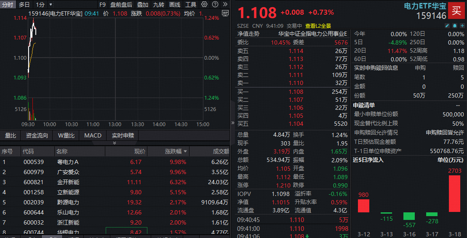Set price alert with bell icon
The width and height of the screenshot is (467, 238).
click(454, 26)
